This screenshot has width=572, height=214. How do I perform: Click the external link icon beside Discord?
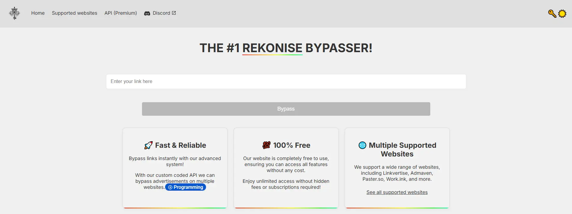(x=174, y=13)
